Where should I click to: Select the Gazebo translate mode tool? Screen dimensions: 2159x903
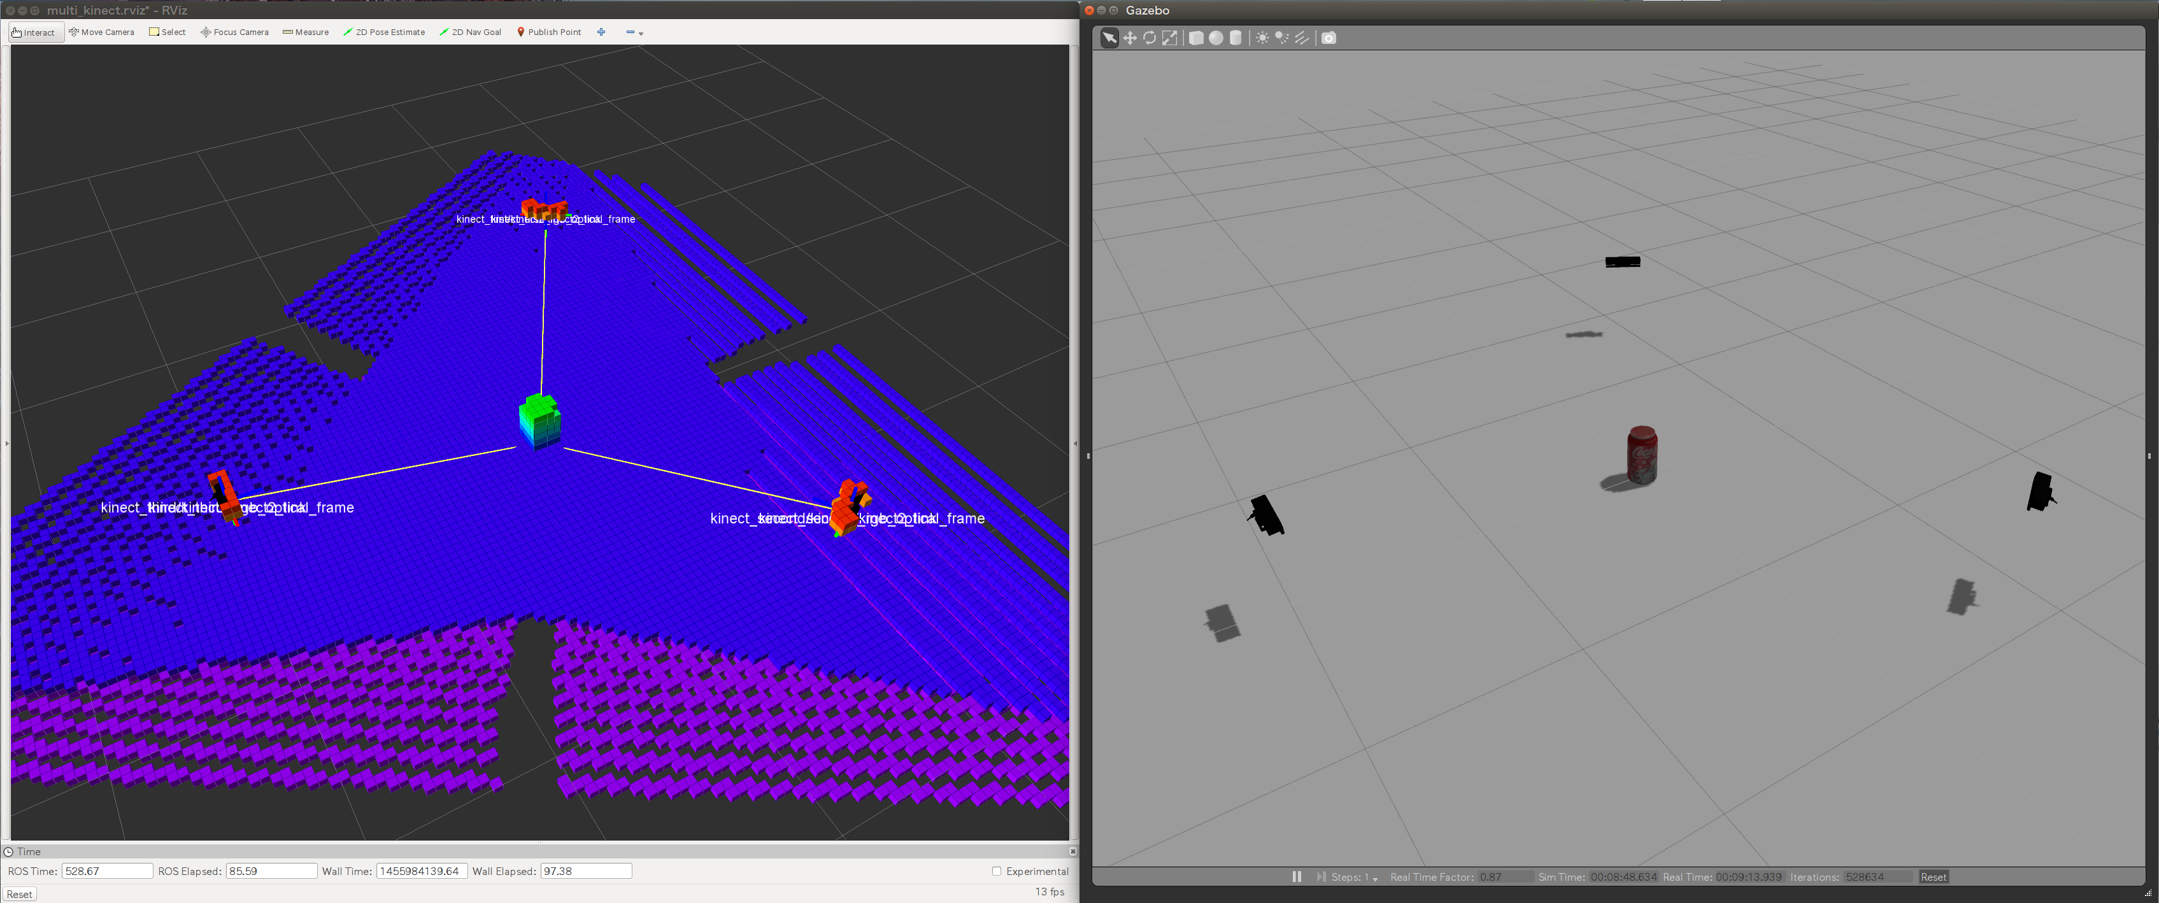coord(1130,38)
